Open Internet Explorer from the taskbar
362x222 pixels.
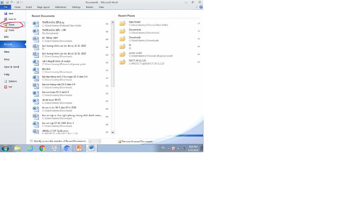tap(30, 149)
